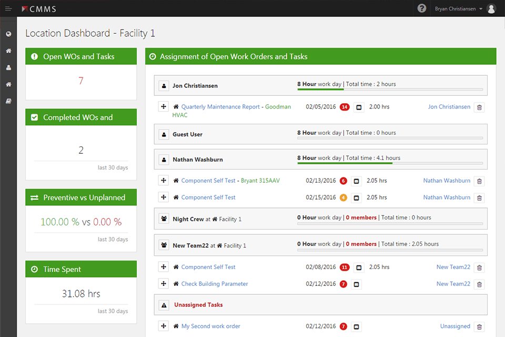Click the Night Crew team name
The image size is (505, 337).
pos(188,219)
